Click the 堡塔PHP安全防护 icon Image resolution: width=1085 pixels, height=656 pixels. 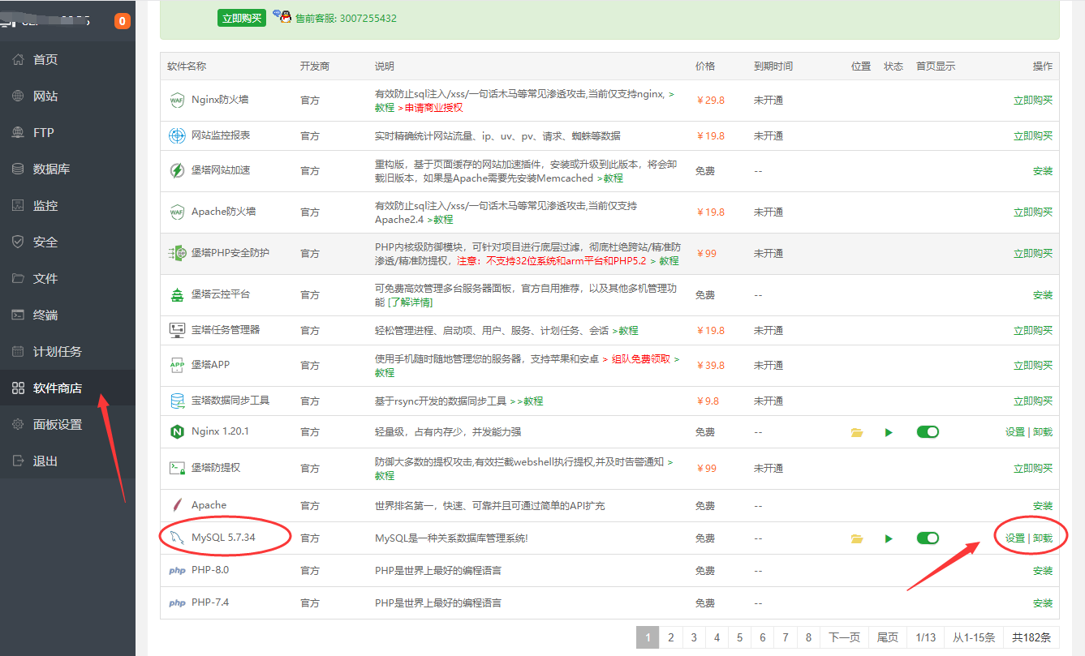177,253
